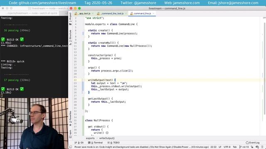This screenshot has height=149, width=266.
Task: Click the Project folder icon in left stripe
Action: [x=70, y=24]
